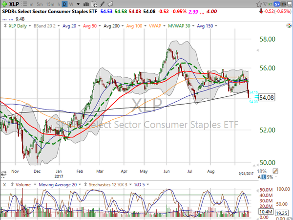Open the Avg 50 dropdown arrow
Image resolution: width=293 pixels, height=220 pixels.
[100, 26]
